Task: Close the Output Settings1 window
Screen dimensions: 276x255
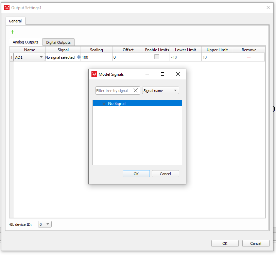Action: coord(268,7)
